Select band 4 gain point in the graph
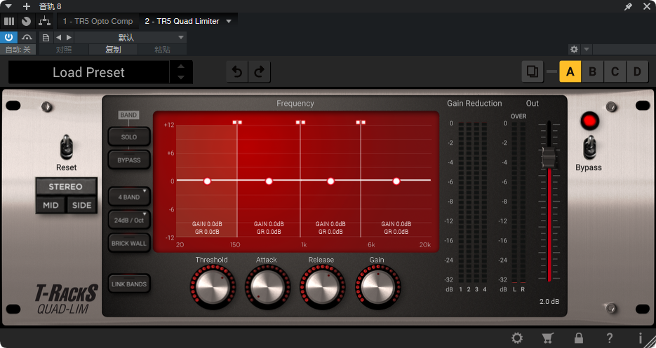Viewport: 656px width, 348px height. pyautogui.click(x=396, y=181)
